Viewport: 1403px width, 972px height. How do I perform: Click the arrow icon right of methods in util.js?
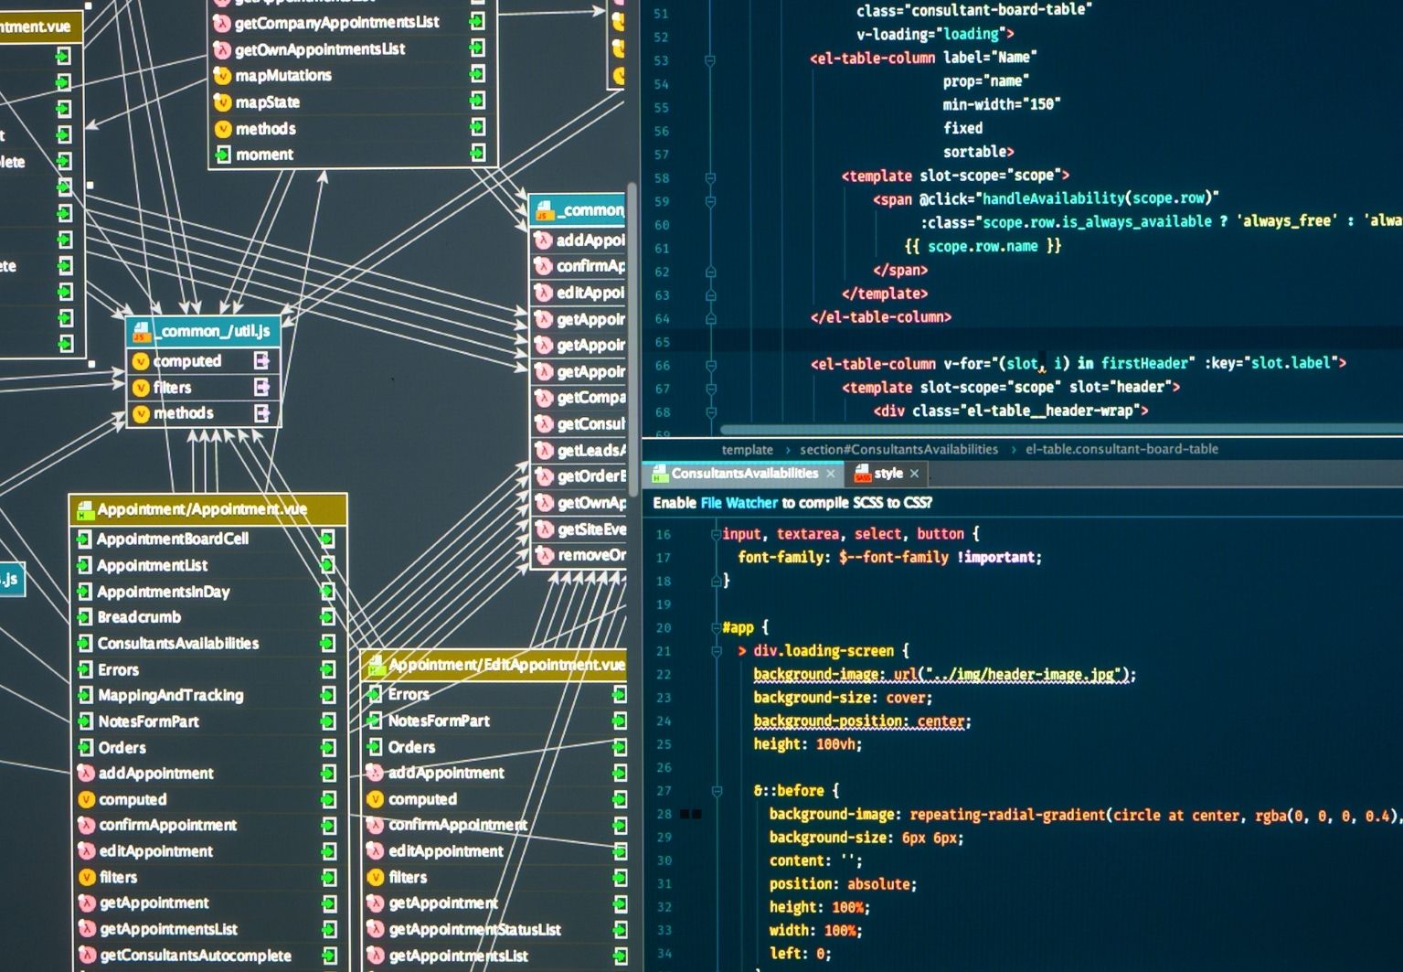[261, 413]
